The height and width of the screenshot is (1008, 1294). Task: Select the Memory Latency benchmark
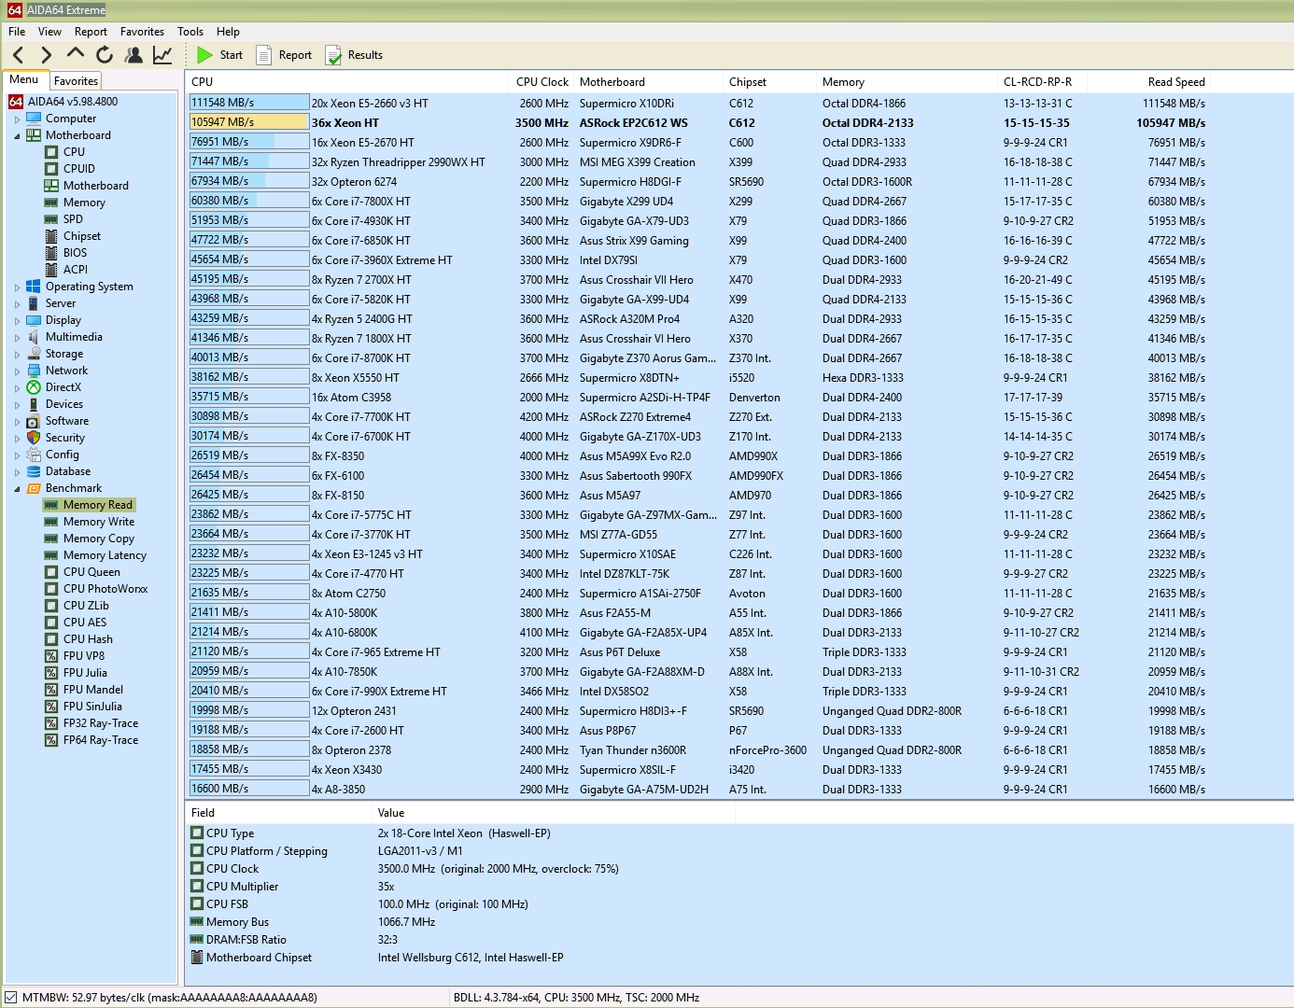(x=105, y=555)
